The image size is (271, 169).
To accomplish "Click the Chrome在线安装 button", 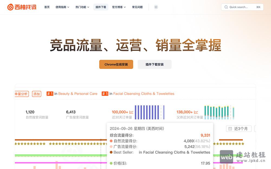I will 116,64.
